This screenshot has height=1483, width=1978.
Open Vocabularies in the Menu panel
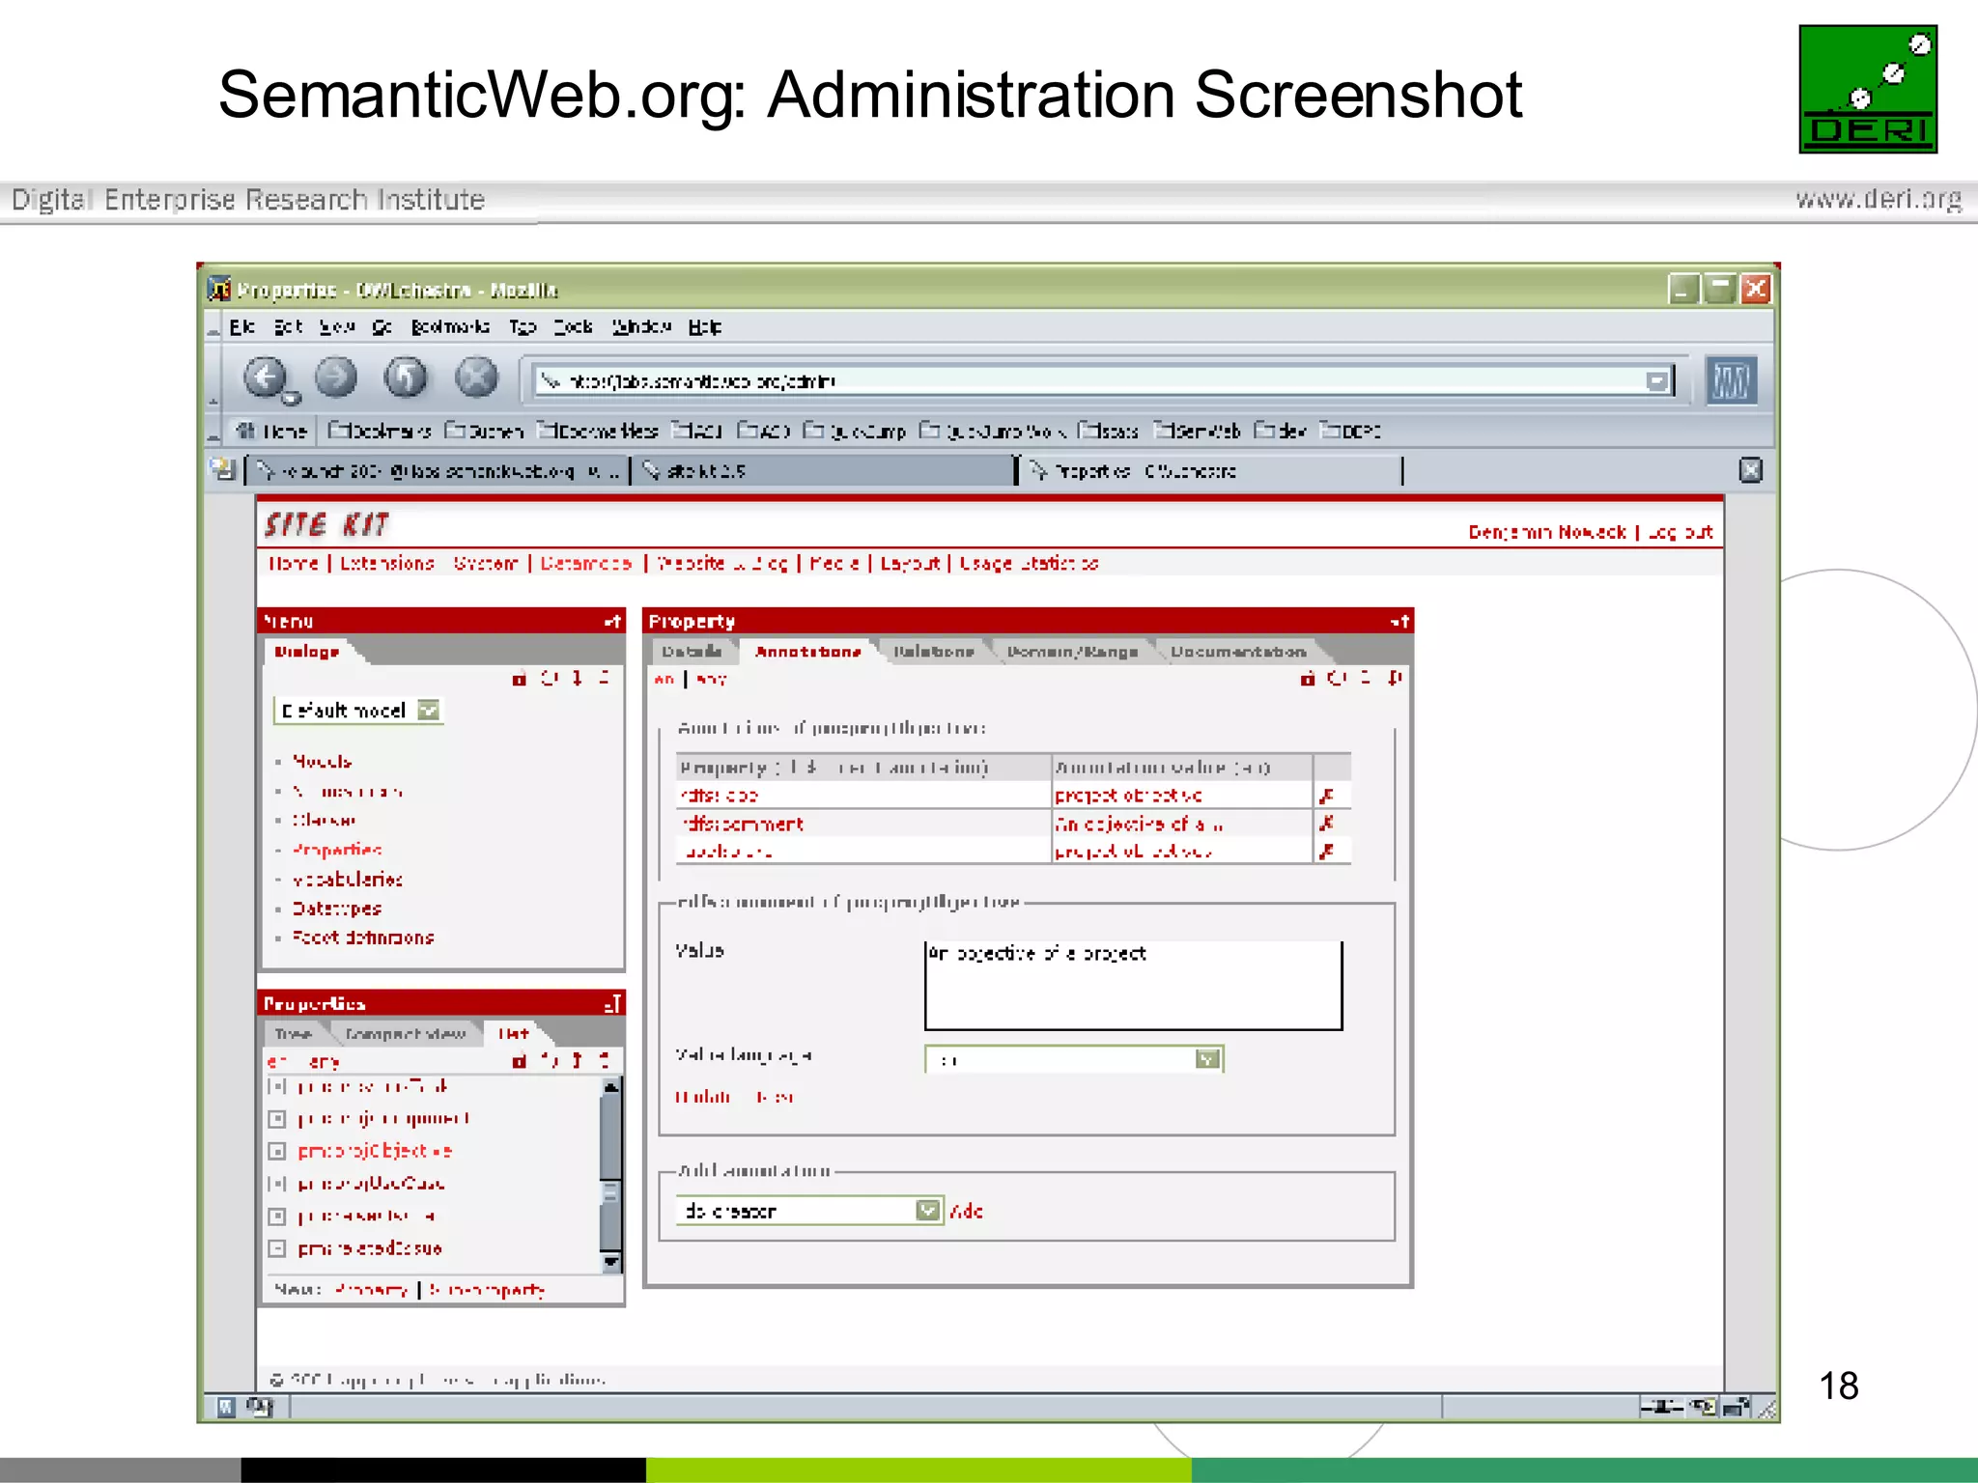[x=348, y=880]
